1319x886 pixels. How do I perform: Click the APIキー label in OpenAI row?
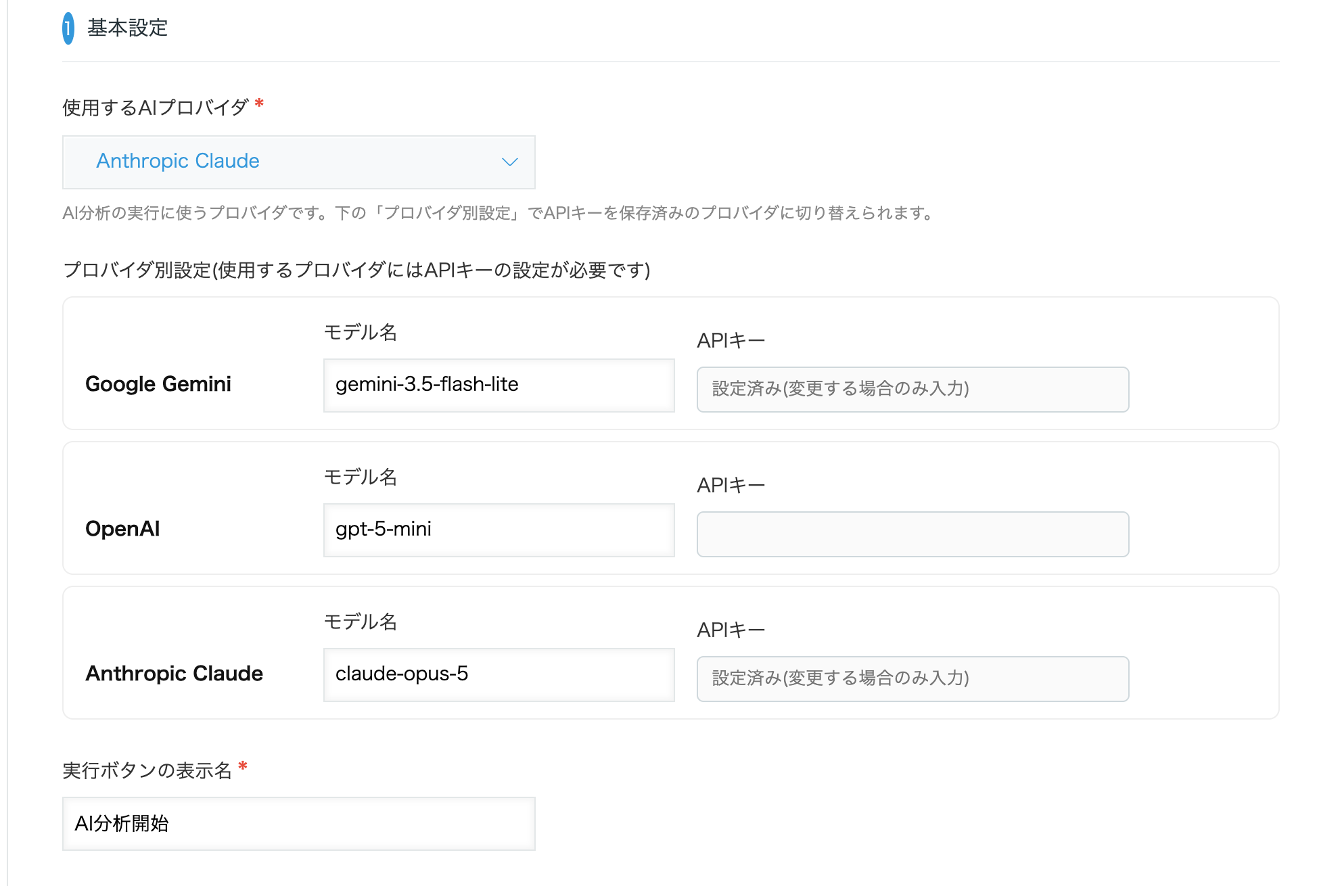731,485
